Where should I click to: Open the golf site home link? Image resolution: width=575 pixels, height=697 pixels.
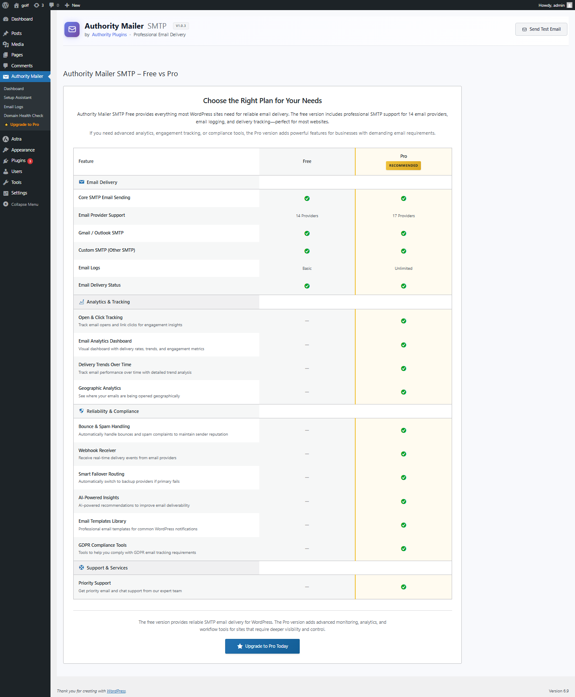21,5
